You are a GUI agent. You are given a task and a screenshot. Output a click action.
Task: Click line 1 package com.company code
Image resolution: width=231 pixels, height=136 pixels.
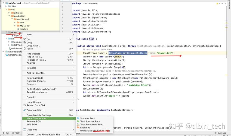coord(85,3)
